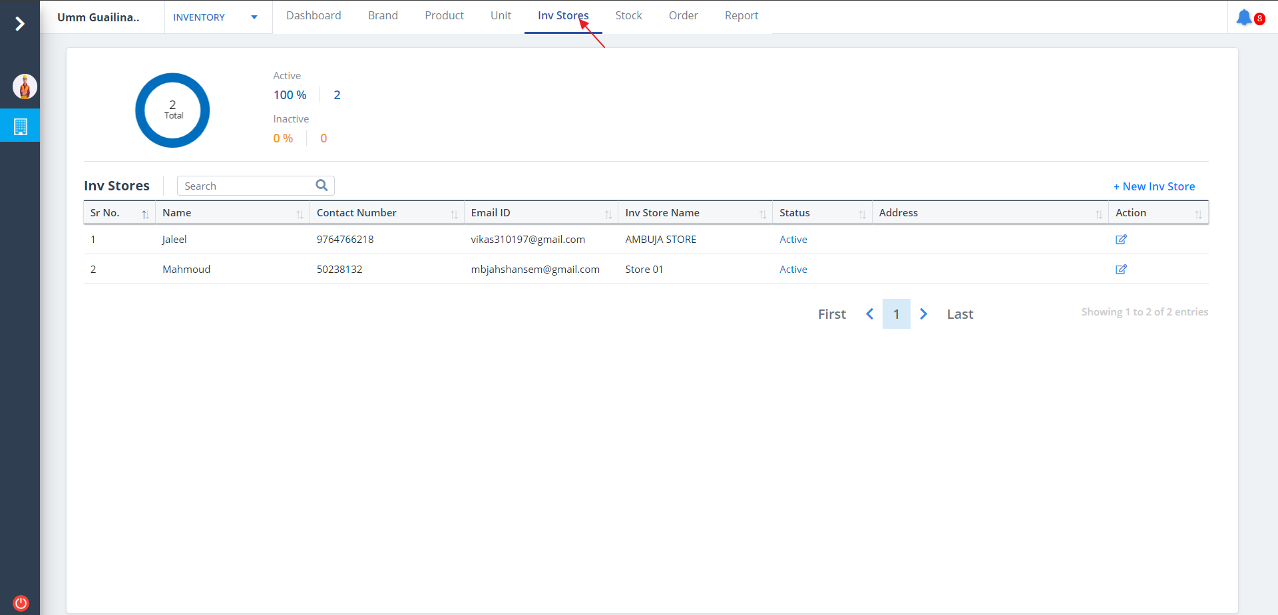Click the user avatar profile picture
The height and width of the screenshot is (615, 1278).
click(25, 87)
